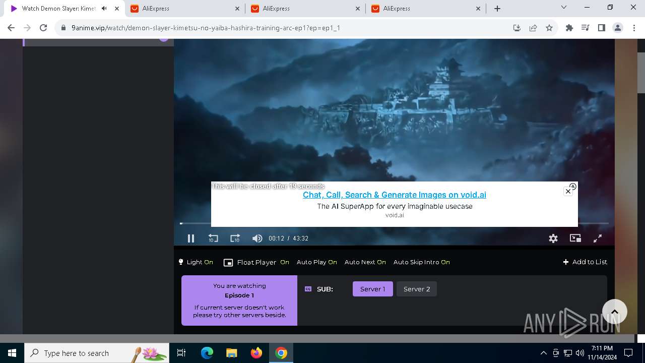Viewport: 645px width, 363px height.
Task: Open the void.ai ad headline link
Action: (x=395, y=195)
